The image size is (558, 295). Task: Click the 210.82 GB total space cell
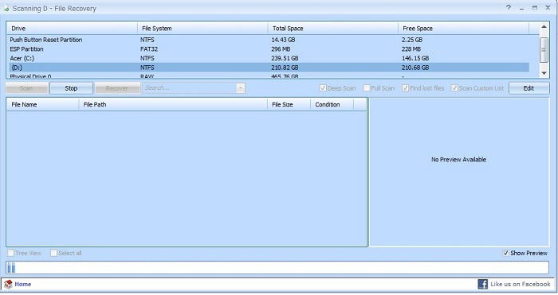pos(285,68)
